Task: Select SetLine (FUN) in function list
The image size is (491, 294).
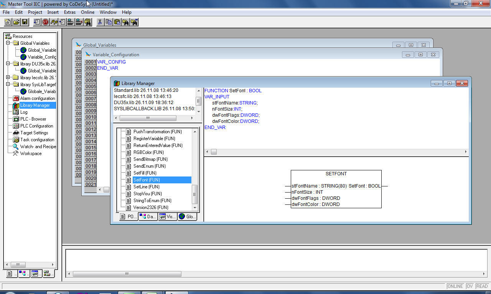Action: coord(146,187)
